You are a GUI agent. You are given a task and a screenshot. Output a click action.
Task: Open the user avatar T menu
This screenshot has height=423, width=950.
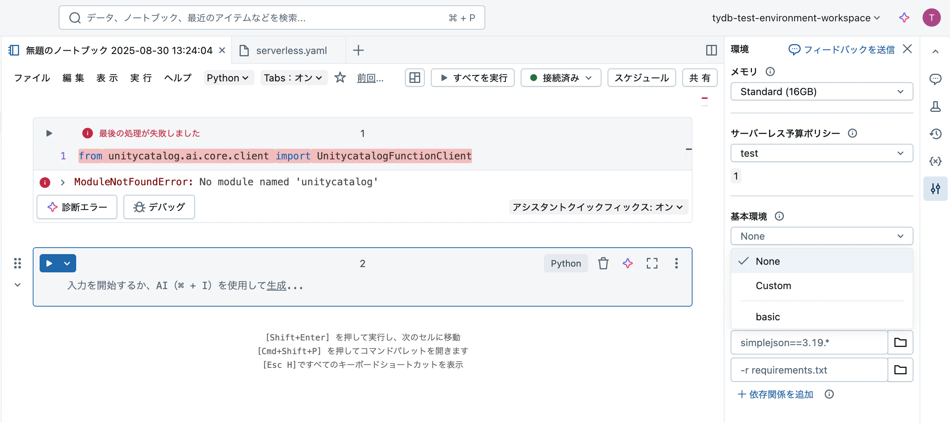tap(931, 17)
